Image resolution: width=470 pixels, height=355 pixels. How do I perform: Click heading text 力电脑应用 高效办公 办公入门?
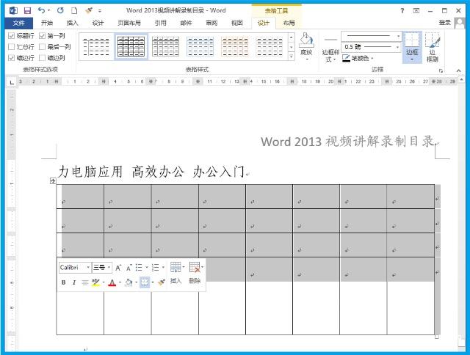click(x=151, y=172)
